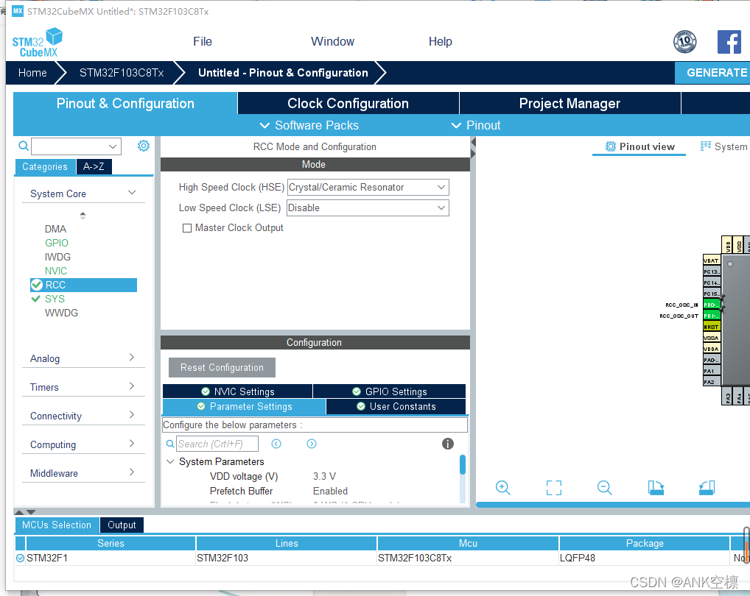This screenshot has width=750, height=596.
Task: Switch to the A->Z tab
Action: click(94, 166)
